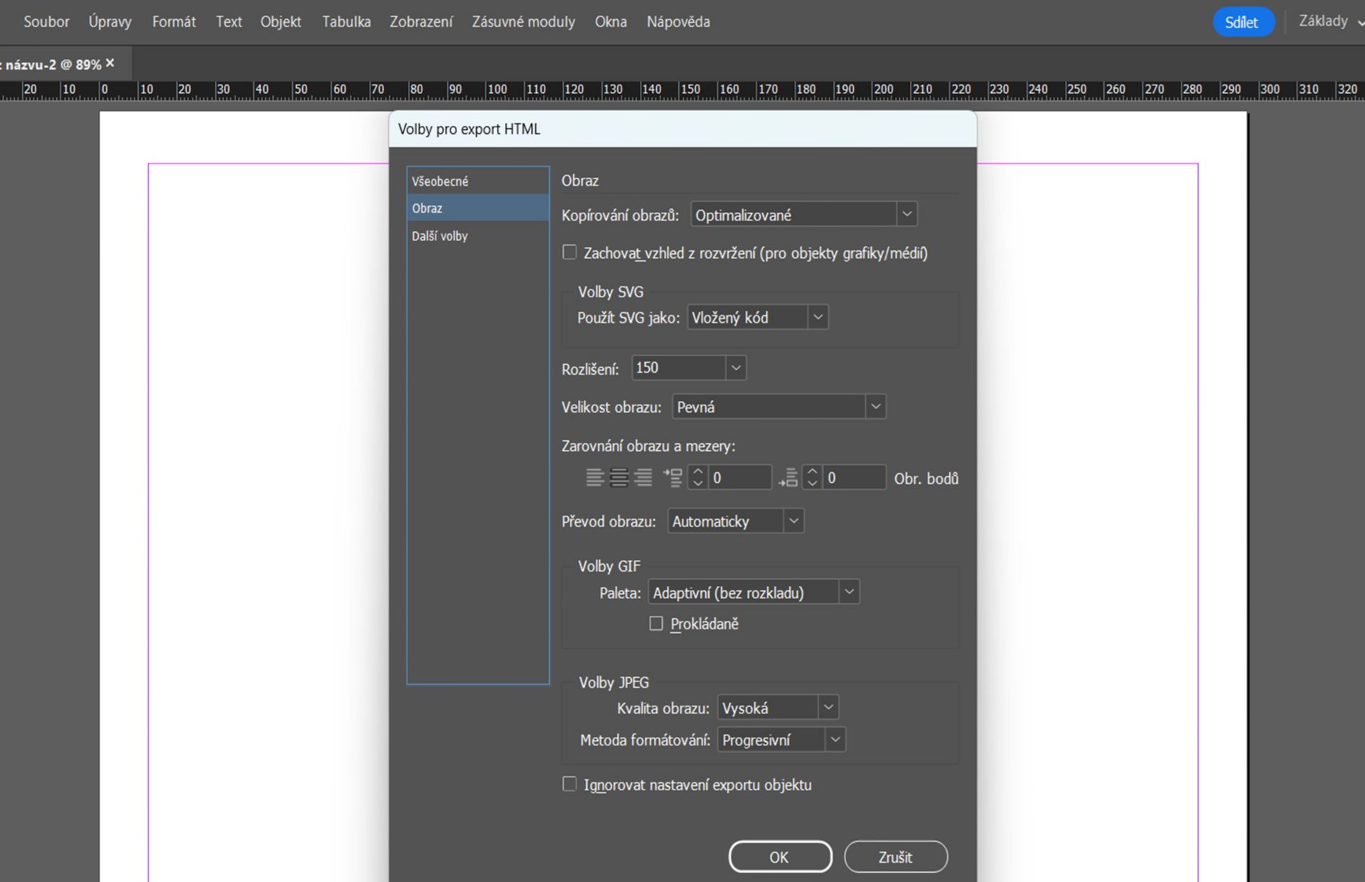This screenshot has height=882, width=1365.
Task: Open the Paleta dropdown in Volby GIF
Action: (x=848, y=592)
